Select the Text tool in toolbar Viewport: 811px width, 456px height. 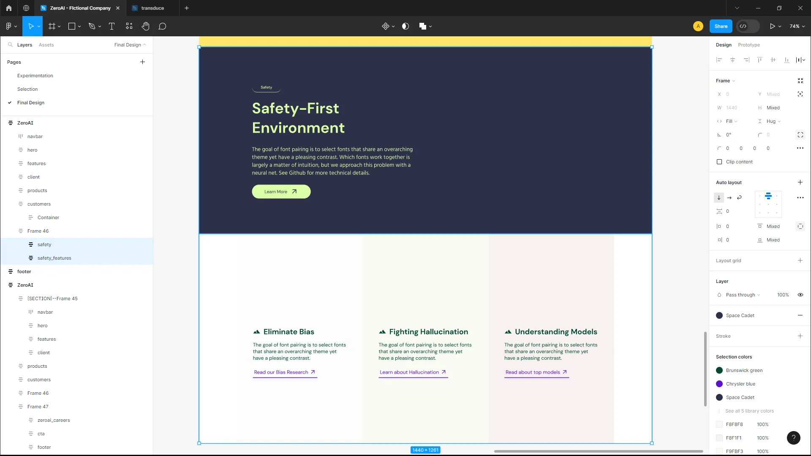click(x=112, y=26)
